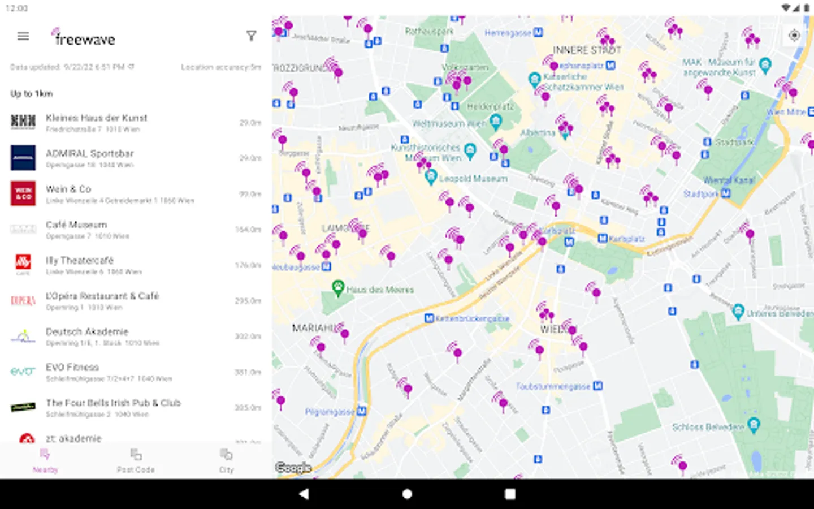The image size is (814, 509).
Task: Select the title 'Illy Theatercafé'
Action: [x=80, y=260]
